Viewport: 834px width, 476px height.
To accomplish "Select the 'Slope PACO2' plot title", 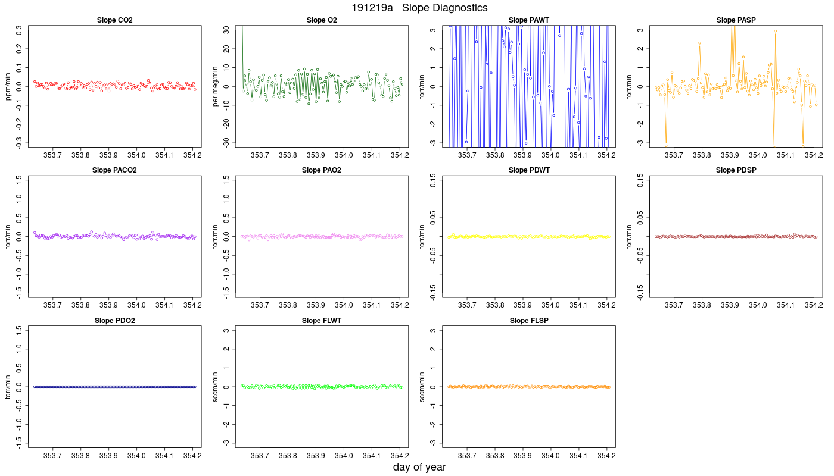I will pyautogui.click(x=114, y=170).
